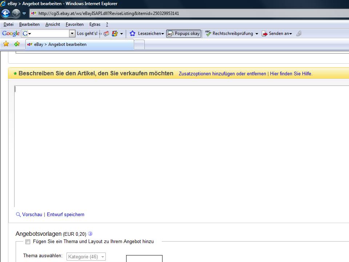Click the Los geht's! search button
Viewport: 349px width, 262px height.
[x=87, y=33]
